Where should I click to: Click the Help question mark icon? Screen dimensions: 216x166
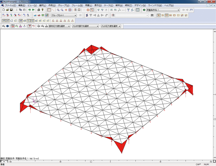point(43,10)
